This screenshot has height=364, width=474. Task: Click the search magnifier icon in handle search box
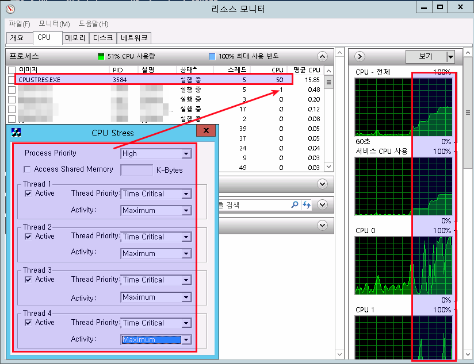click(x=295, y=205)
